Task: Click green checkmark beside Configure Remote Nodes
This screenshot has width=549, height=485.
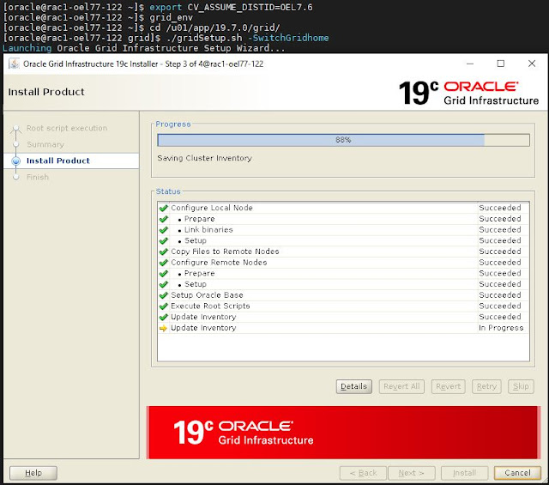Action: (x=164, y=263)
